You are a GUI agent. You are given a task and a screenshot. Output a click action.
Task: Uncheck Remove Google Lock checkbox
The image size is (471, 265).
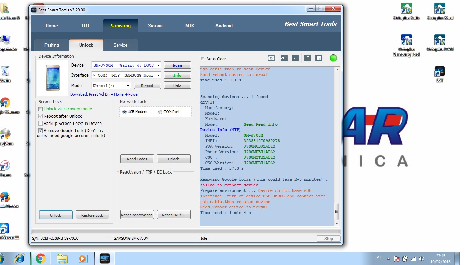click(41, 131)
